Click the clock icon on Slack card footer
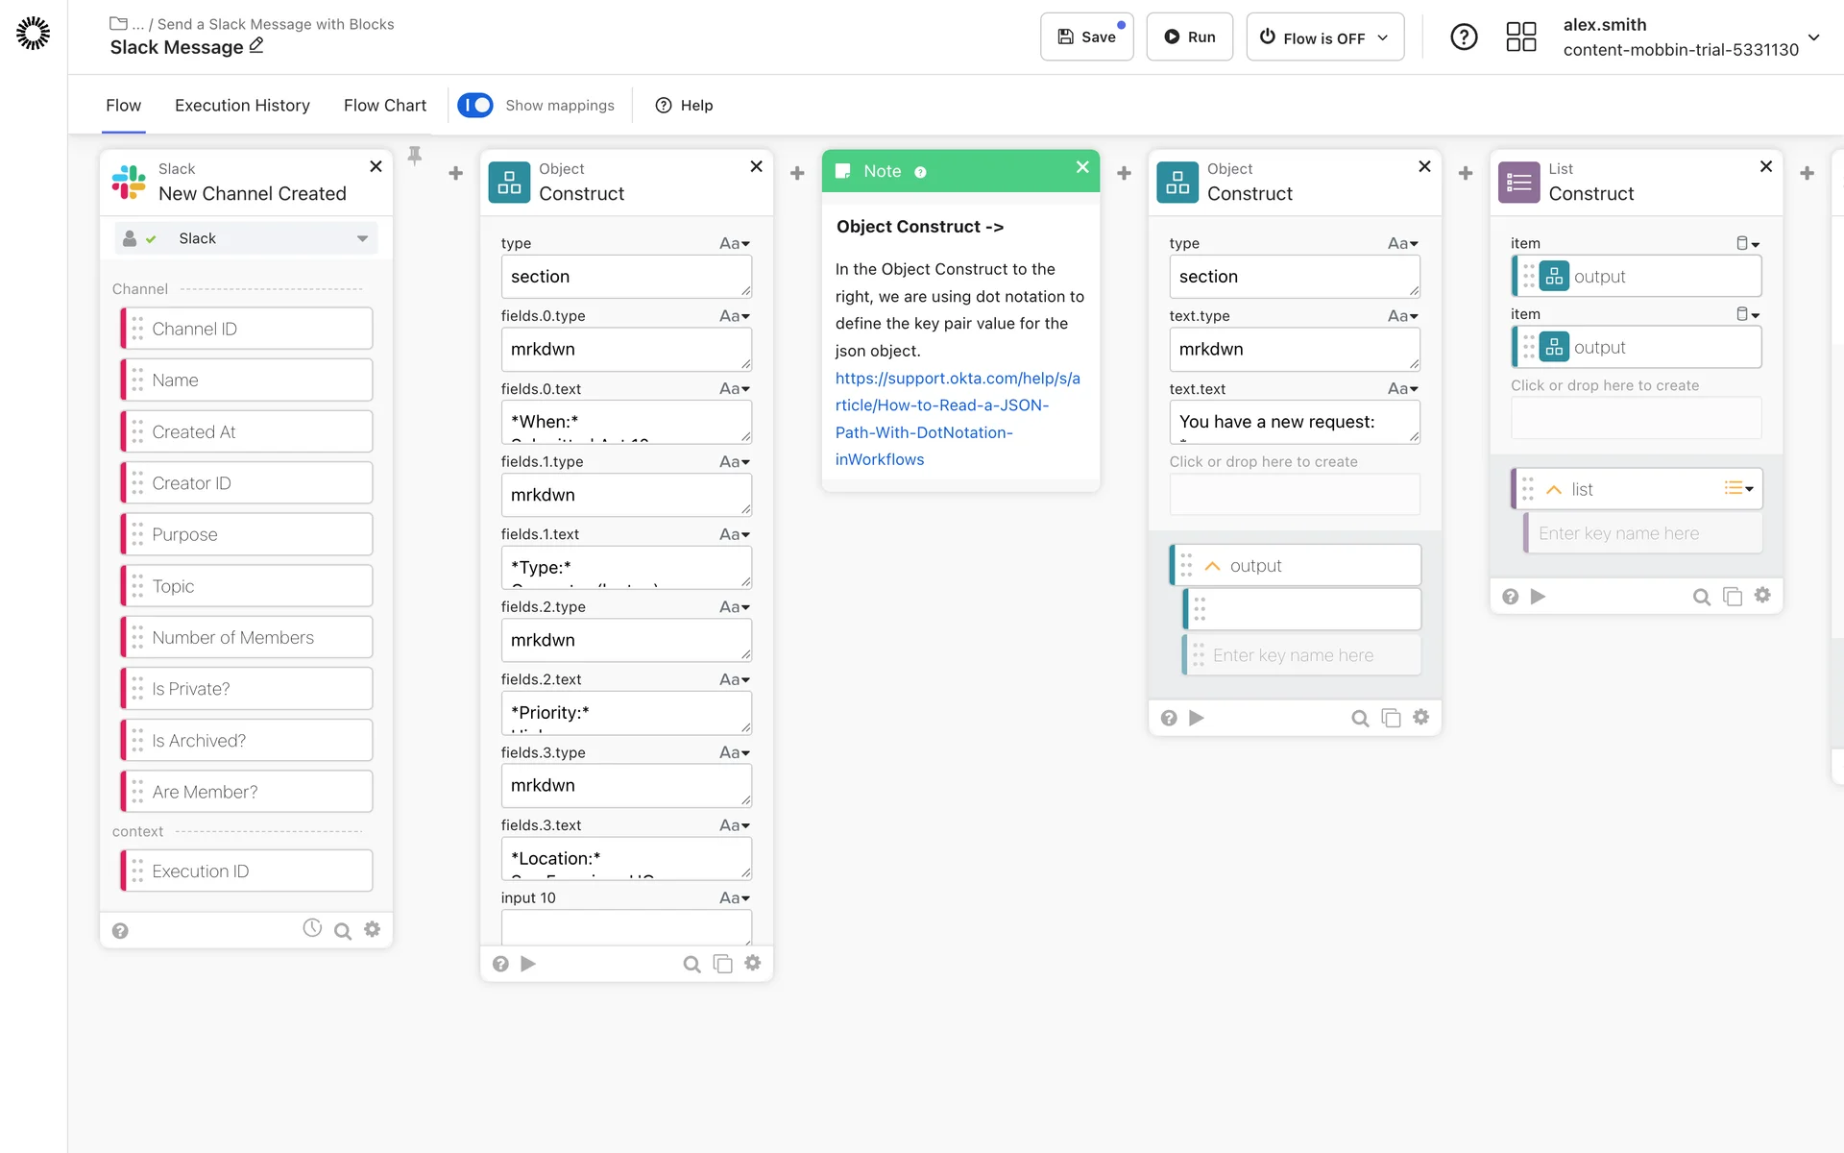Viewport: 1844px width, 1153px height. (312, 928)
